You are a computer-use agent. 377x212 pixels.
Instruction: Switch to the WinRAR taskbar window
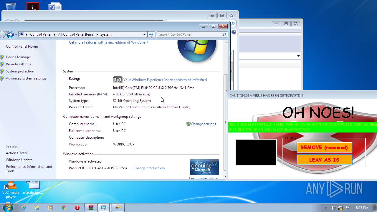(x=91, y=208)
